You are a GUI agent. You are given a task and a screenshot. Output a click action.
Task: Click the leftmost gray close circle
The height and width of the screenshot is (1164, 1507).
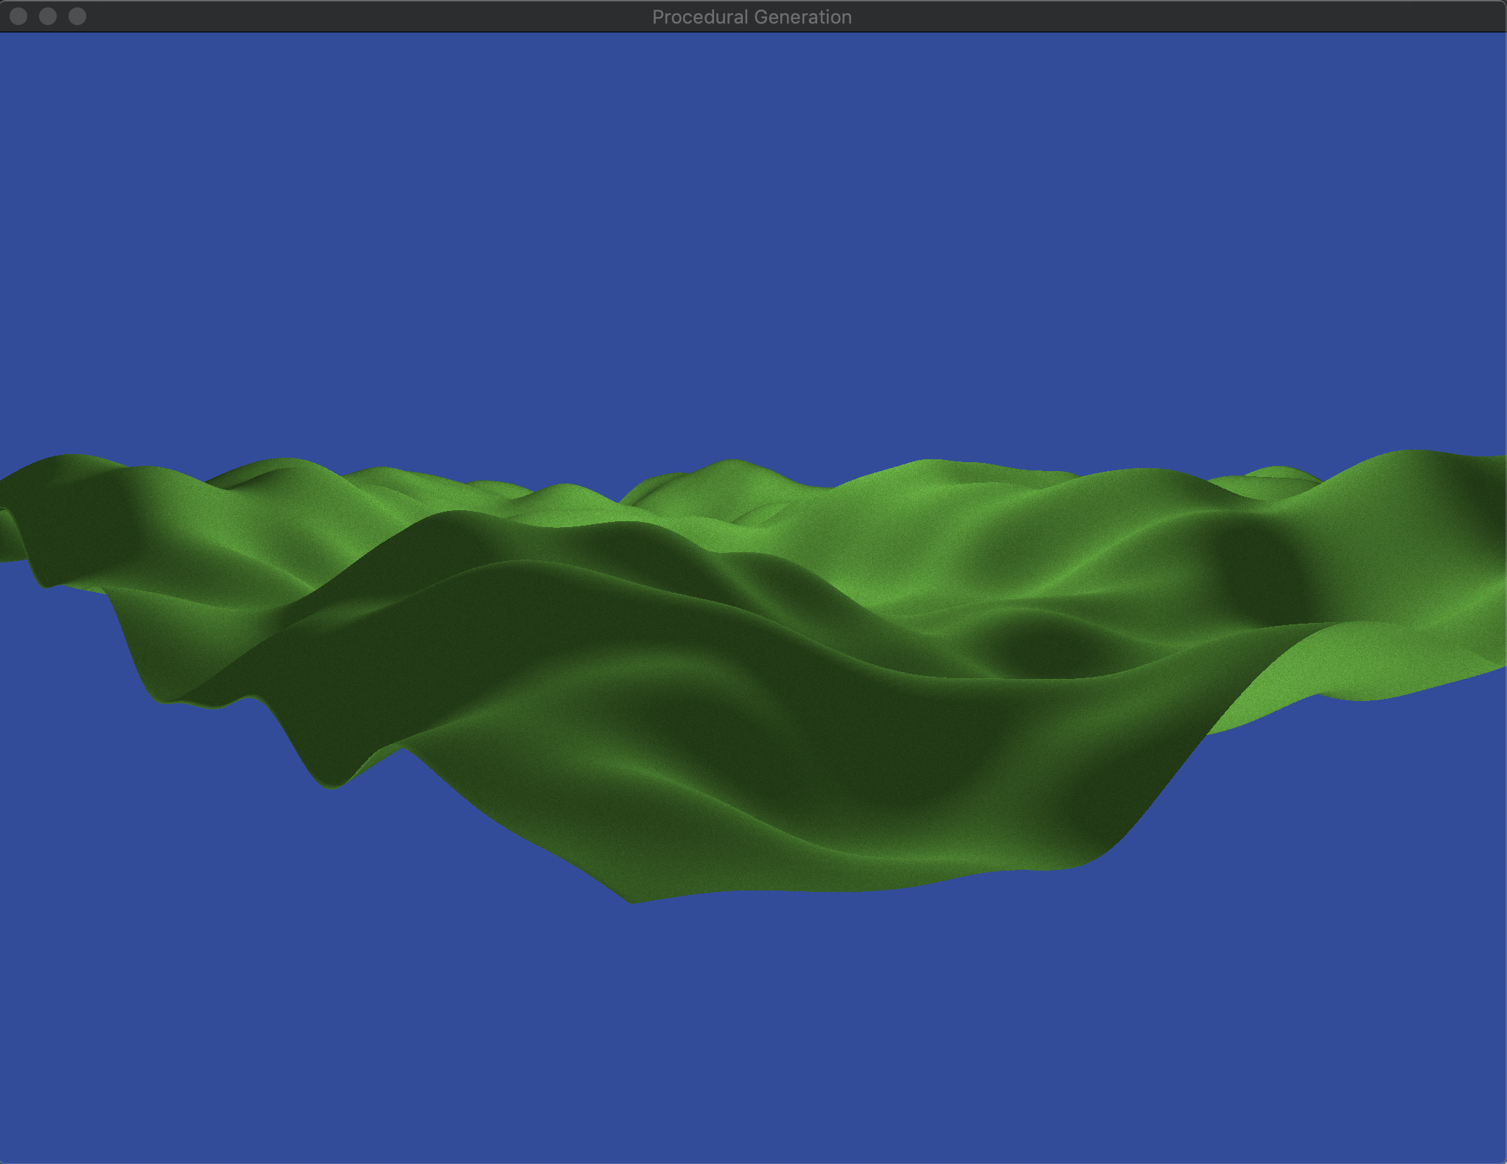click(18, 16)
